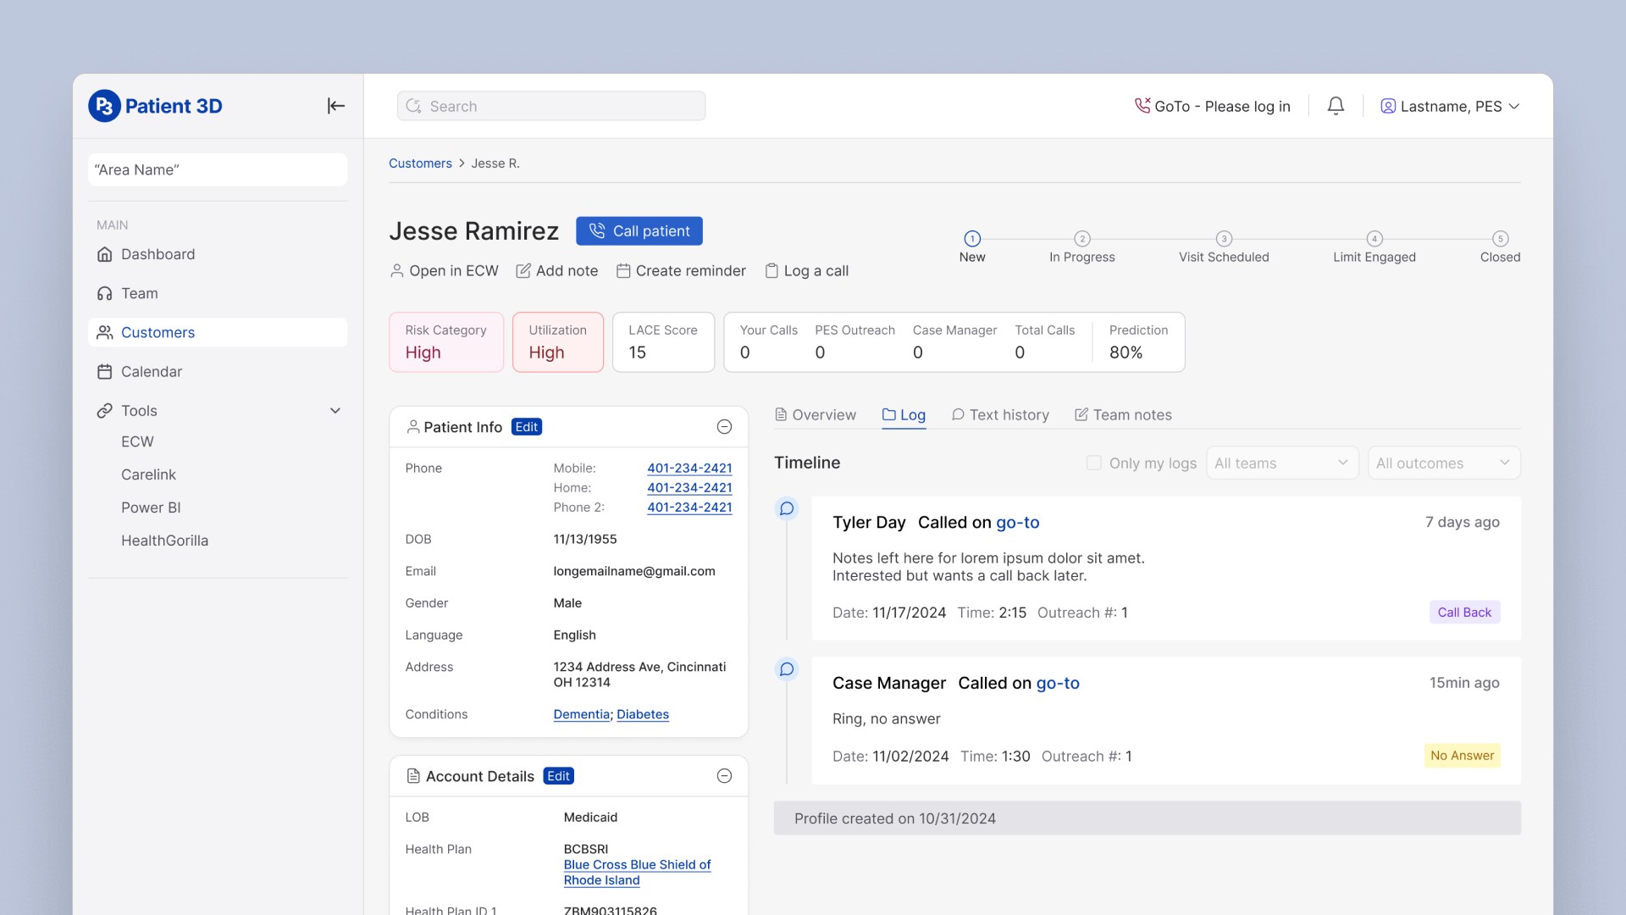Click the No Answer outcome tag

coord(1462,756)
